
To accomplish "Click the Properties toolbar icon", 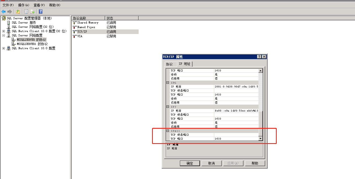I will 26,12.
